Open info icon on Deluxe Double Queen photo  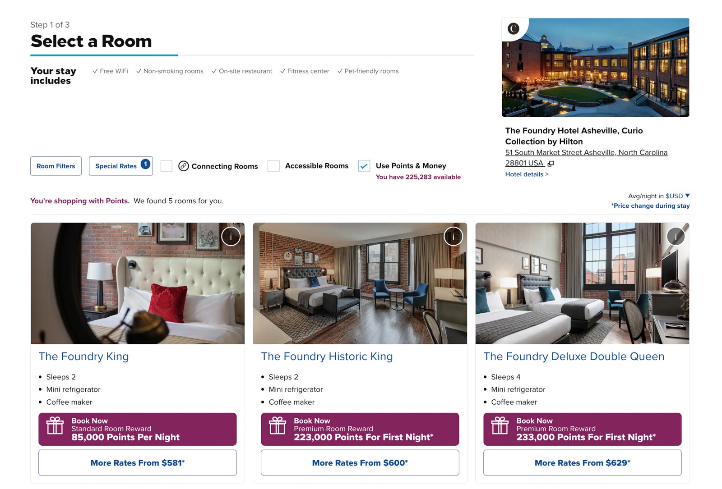coord(676,237)
